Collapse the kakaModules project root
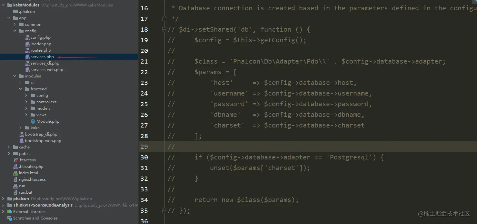 coord(3,5)
